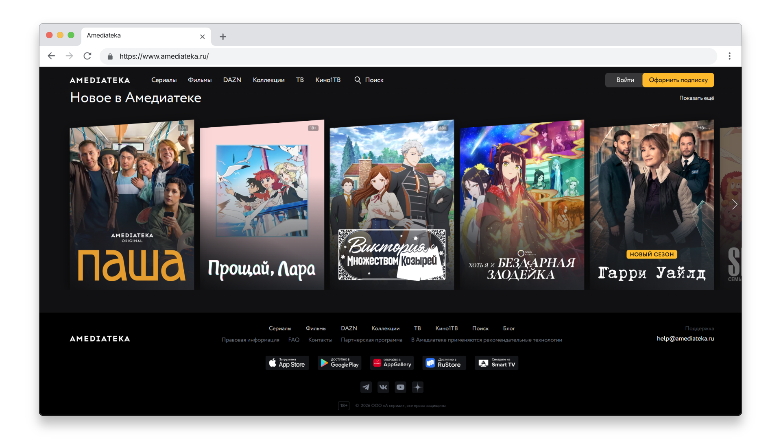Open Виктория с множеством козырей poster

[x=392, y=204]
